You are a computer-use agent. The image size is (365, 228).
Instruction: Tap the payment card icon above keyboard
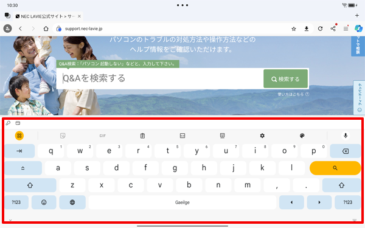pyautogui.click(x=18, y=123)
